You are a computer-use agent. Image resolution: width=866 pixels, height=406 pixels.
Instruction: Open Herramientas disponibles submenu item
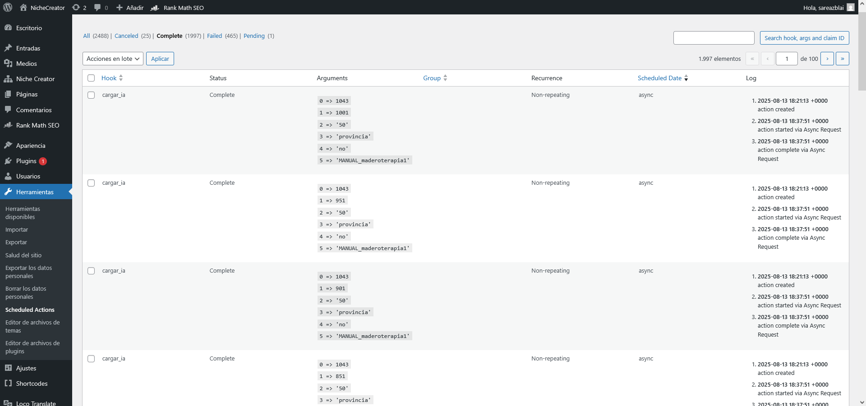36,213
